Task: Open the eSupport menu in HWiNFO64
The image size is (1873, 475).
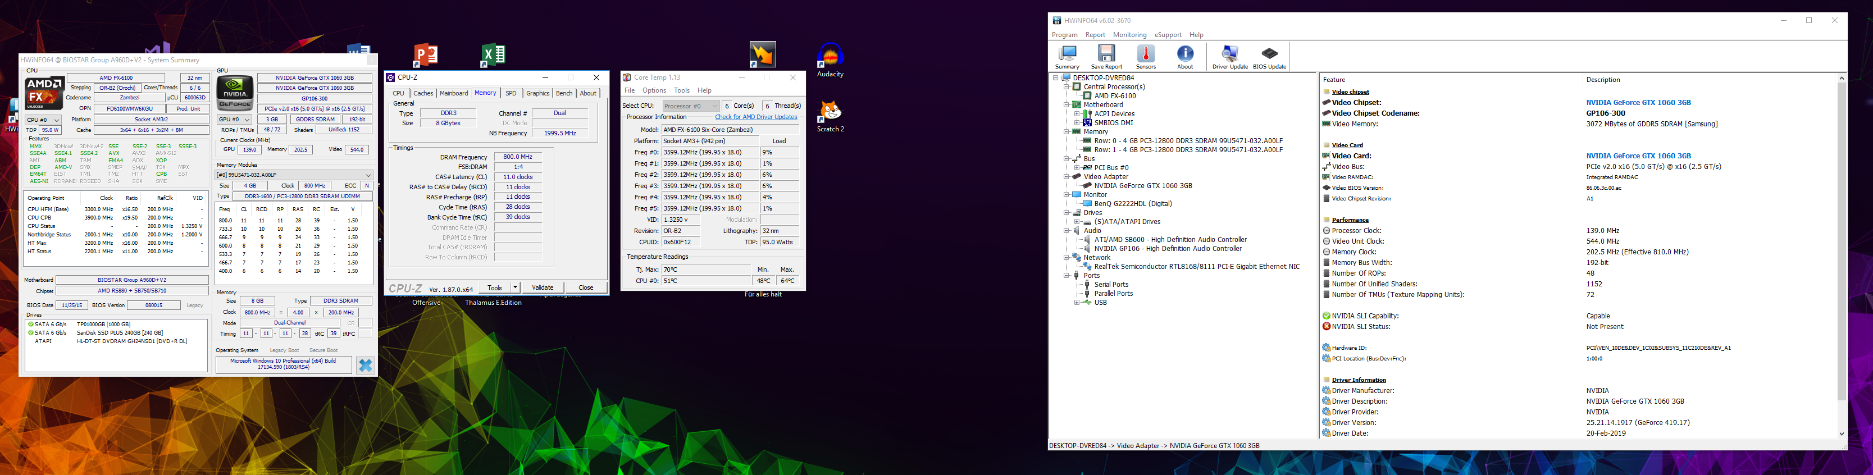Action: [1168, 35]
